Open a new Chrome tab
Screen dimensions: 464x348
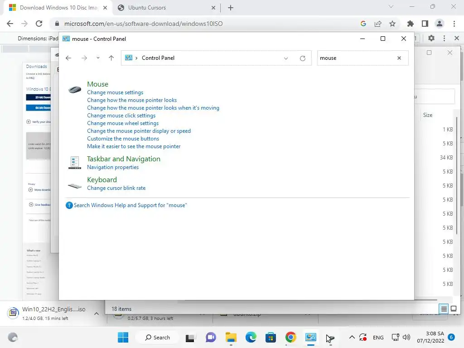[x=231, y=8]
